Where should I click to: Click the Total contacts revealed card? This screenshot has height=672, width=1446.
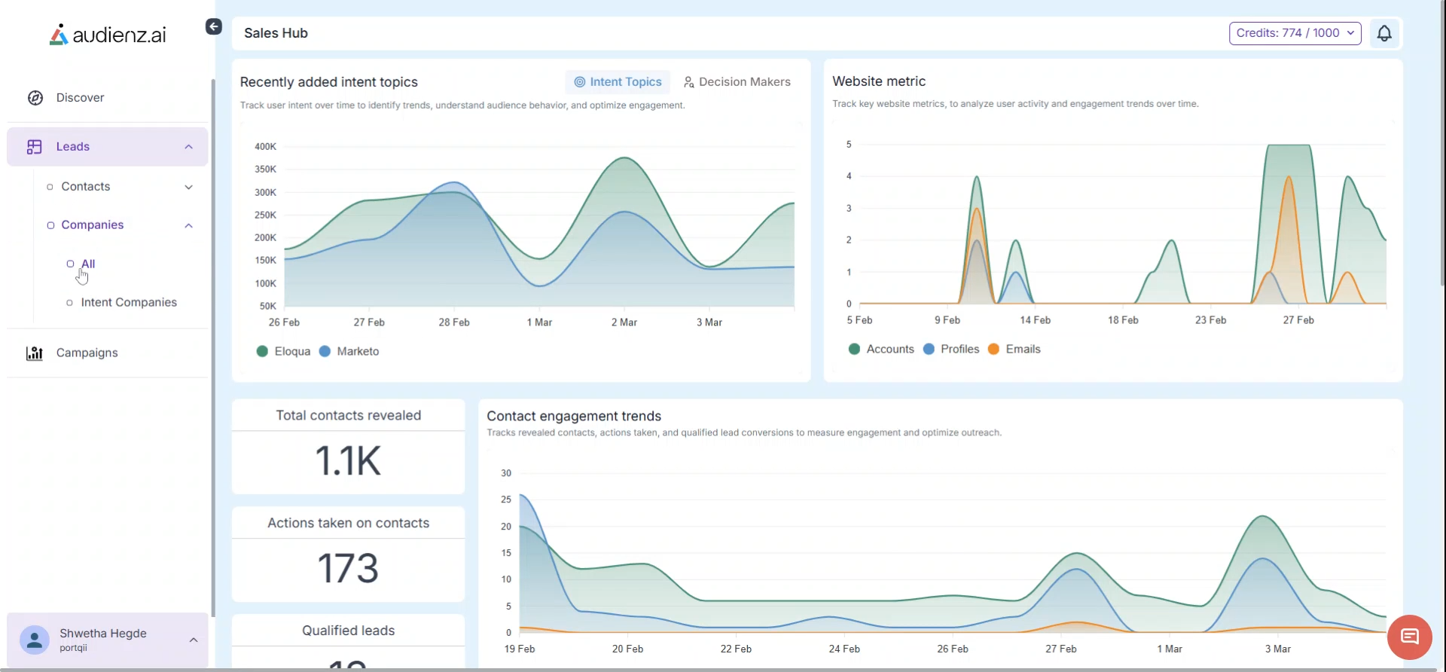348,447
